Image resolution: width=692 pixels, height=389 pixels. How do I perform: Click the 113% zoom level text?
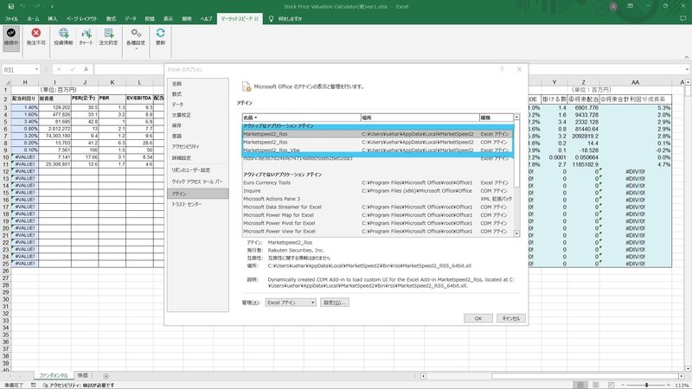682,385
